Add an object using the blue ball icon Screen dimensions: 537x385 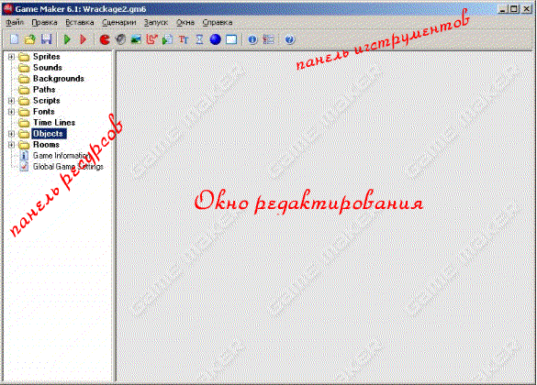(215, 39)
